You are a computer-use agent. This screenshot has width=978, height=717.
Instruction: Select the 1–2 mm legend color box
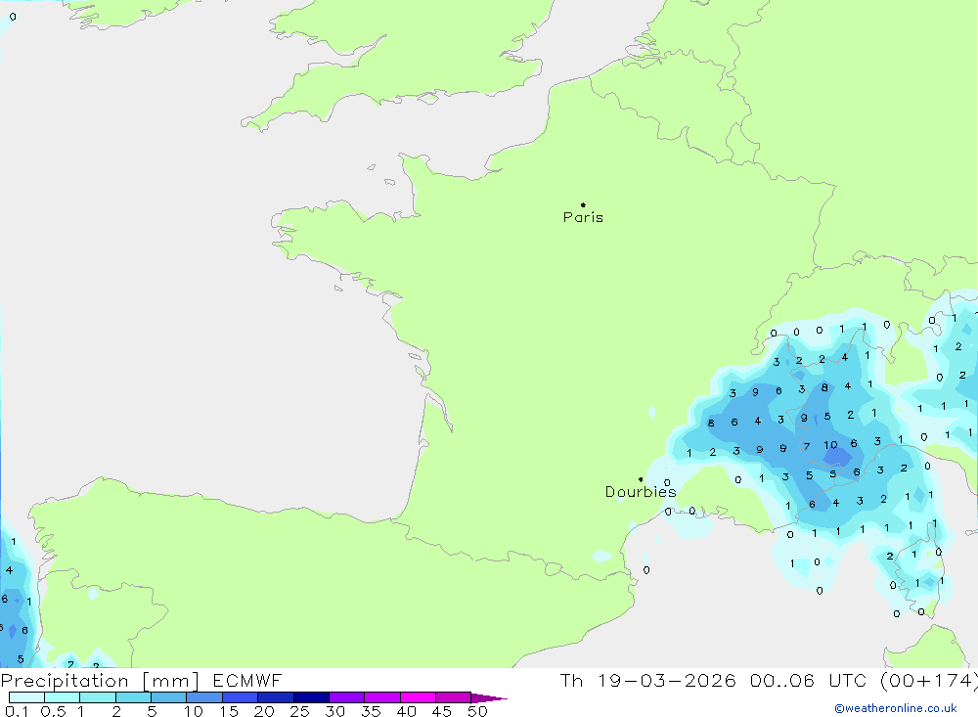tap(98, 697)
